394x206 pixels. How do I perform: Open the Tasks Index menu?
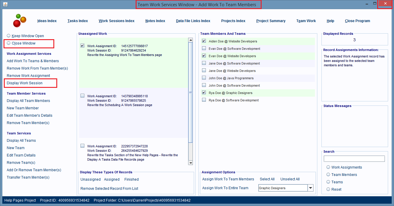click(x=78, y=21)
